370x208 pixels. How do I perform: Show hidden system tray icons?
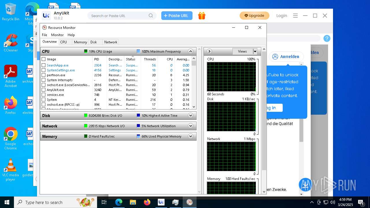pos(312,202)
